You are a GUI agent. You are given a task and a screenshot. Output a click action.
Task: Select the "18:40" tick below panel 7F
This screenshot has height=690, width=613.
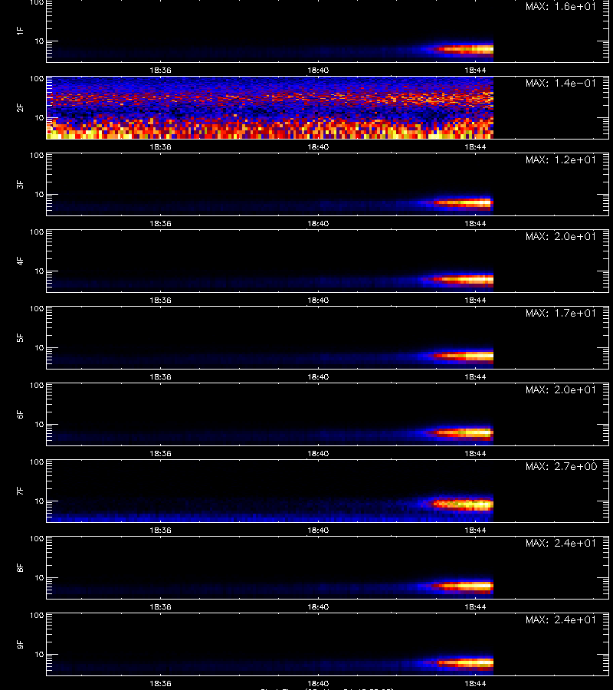tap(318, 530)
